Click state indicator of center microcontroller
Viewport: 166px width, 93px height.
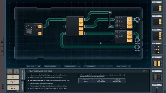81,28
